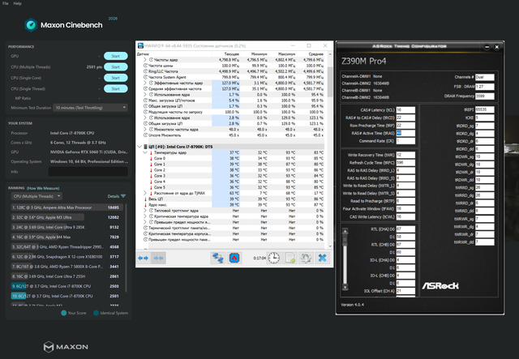Open the Help menu in Cinebench
Screen dimensions: 519x359
pos(18,3)
